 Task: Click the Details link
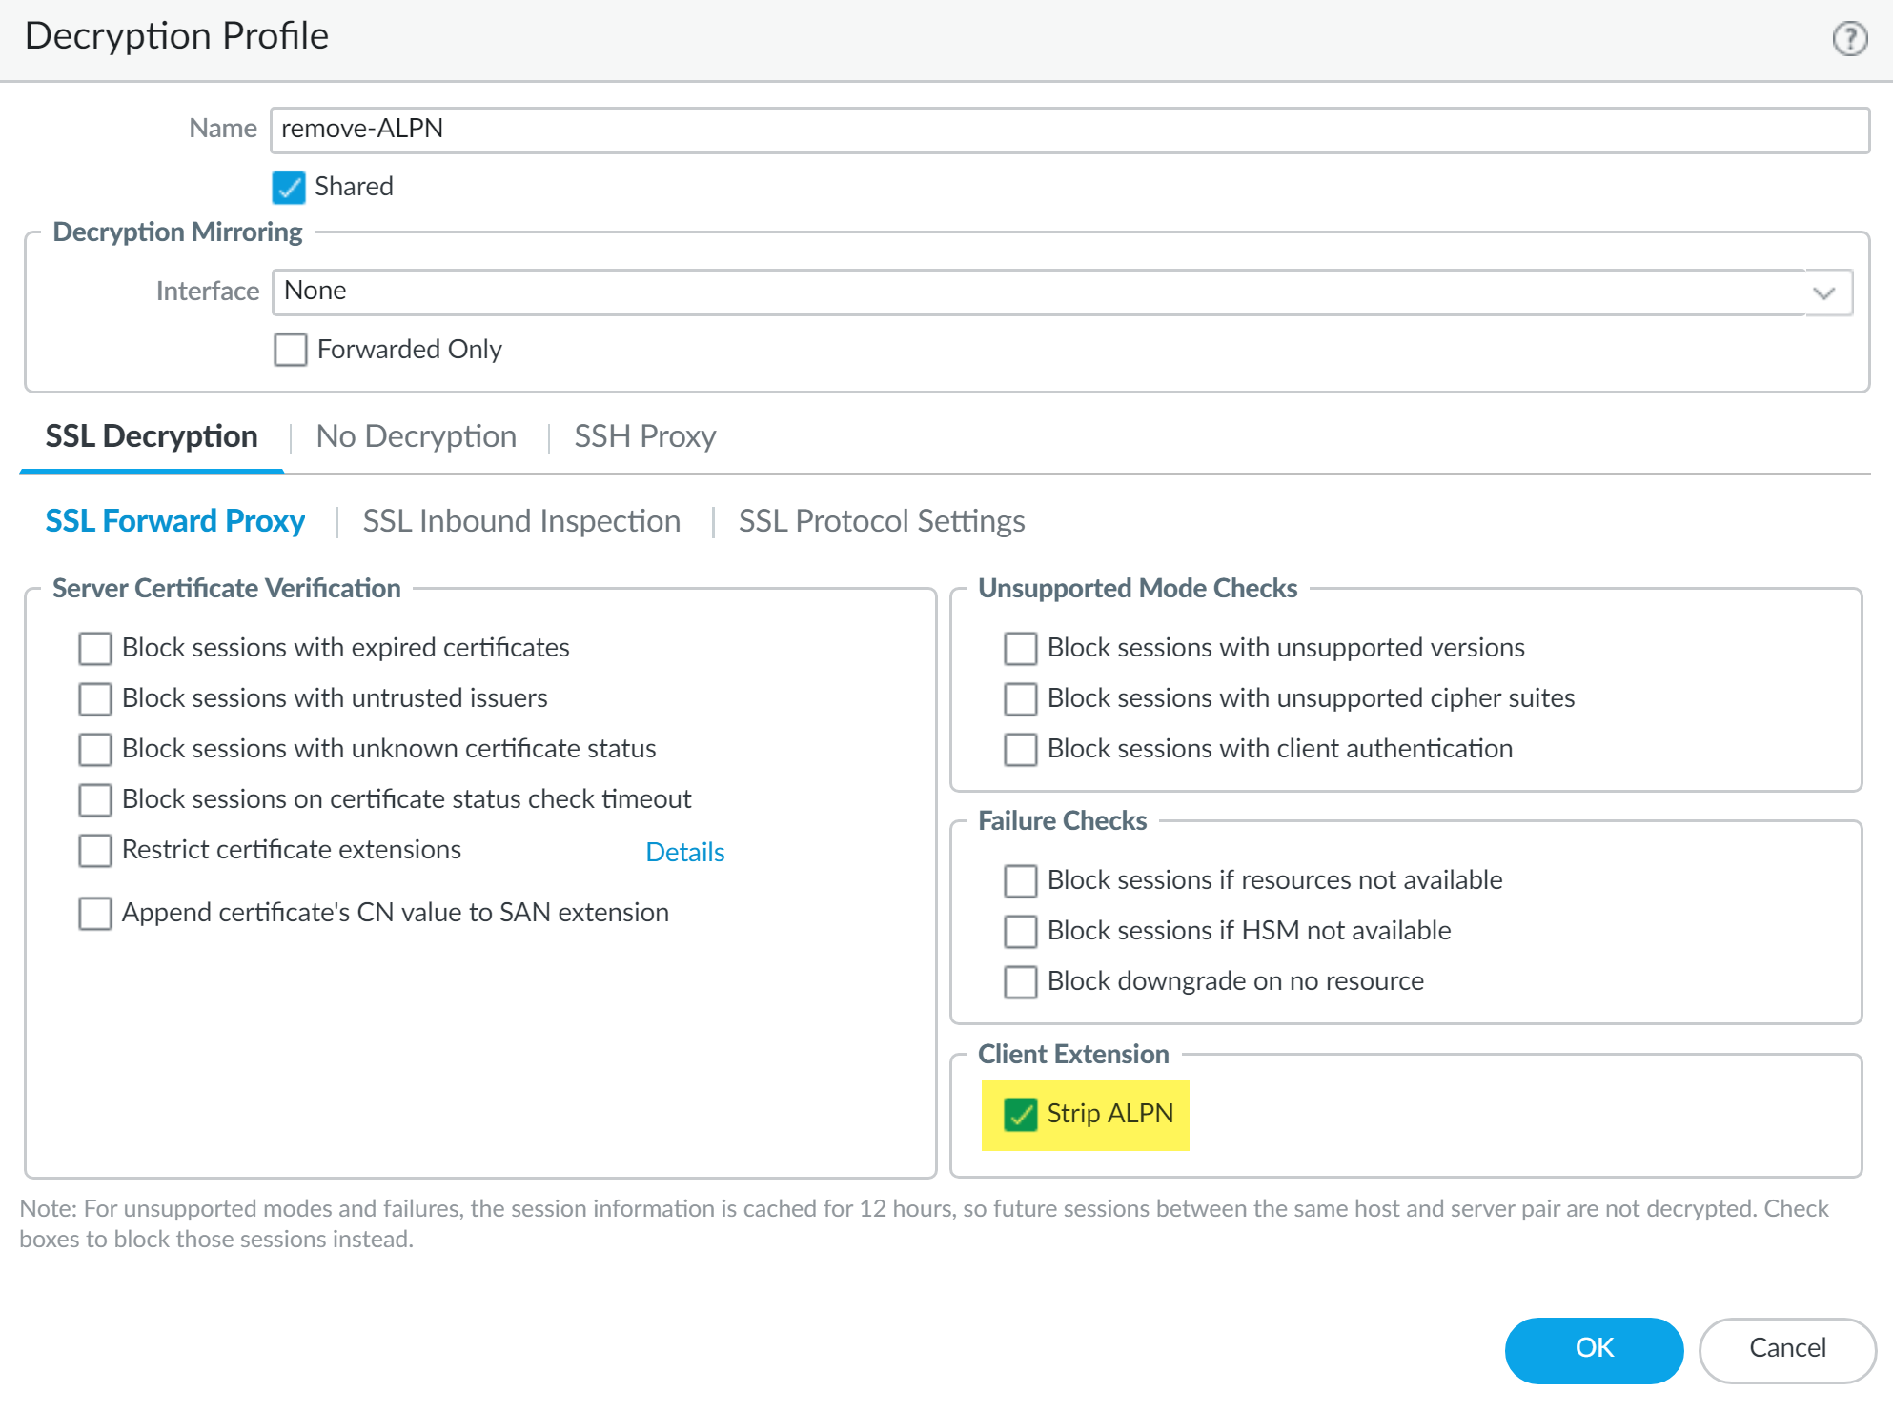tap(684, 852)
